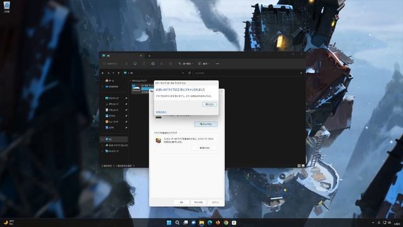Click OK in the properties dialog
This screenshot has height=227, width=403.
tap(181, 202)
